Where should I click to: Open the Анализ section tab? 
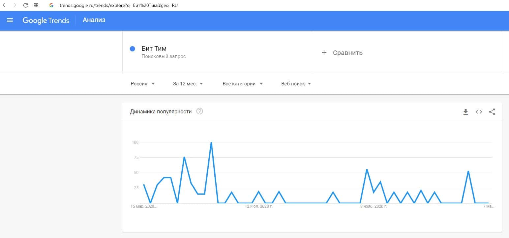point(94,20)
